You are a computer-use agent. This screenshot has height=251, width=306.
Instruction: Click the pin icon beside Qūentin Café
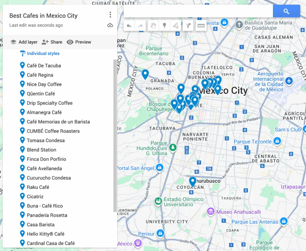(22, 94)
